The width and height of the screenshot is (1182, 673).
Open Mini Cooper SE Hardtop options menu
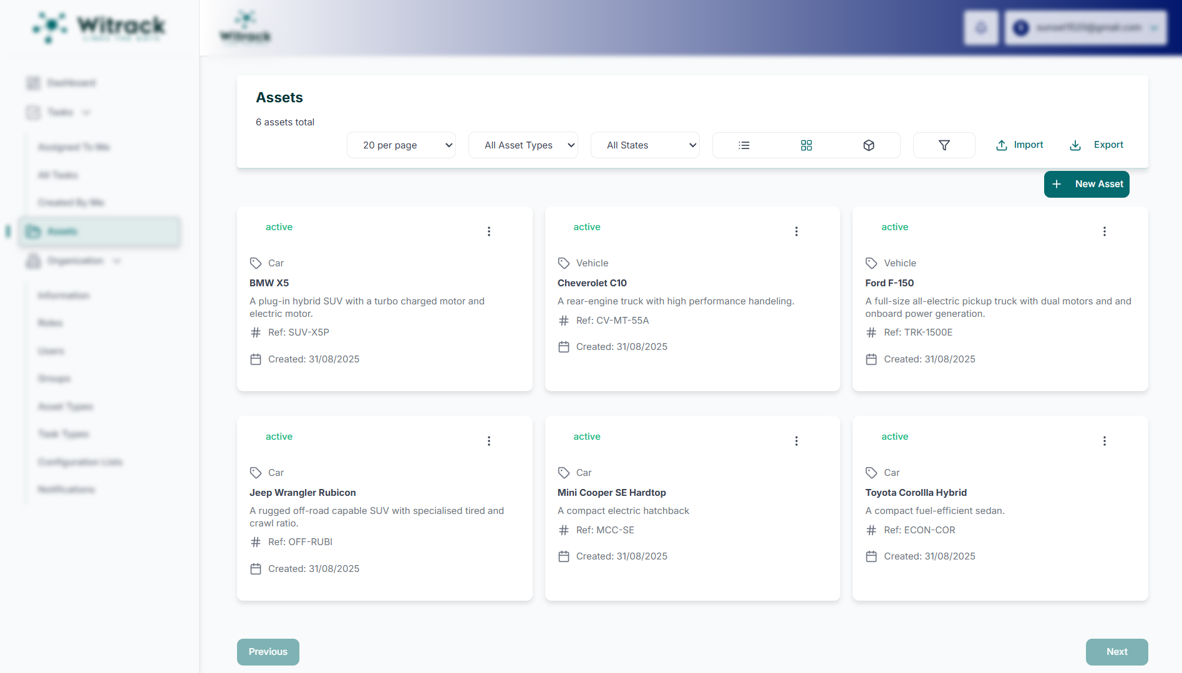click(x=796, y=441)
